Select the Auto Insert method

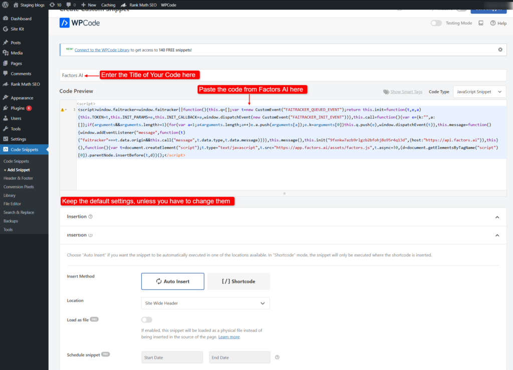point(173,281)
